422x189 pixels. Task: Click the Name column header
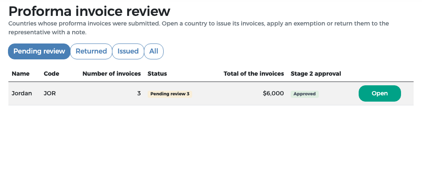click(21, 74)
